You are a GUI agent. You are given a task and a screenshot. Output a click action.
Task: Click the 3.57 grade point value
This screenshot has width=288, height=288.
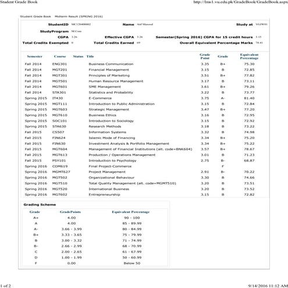point(205,149)
